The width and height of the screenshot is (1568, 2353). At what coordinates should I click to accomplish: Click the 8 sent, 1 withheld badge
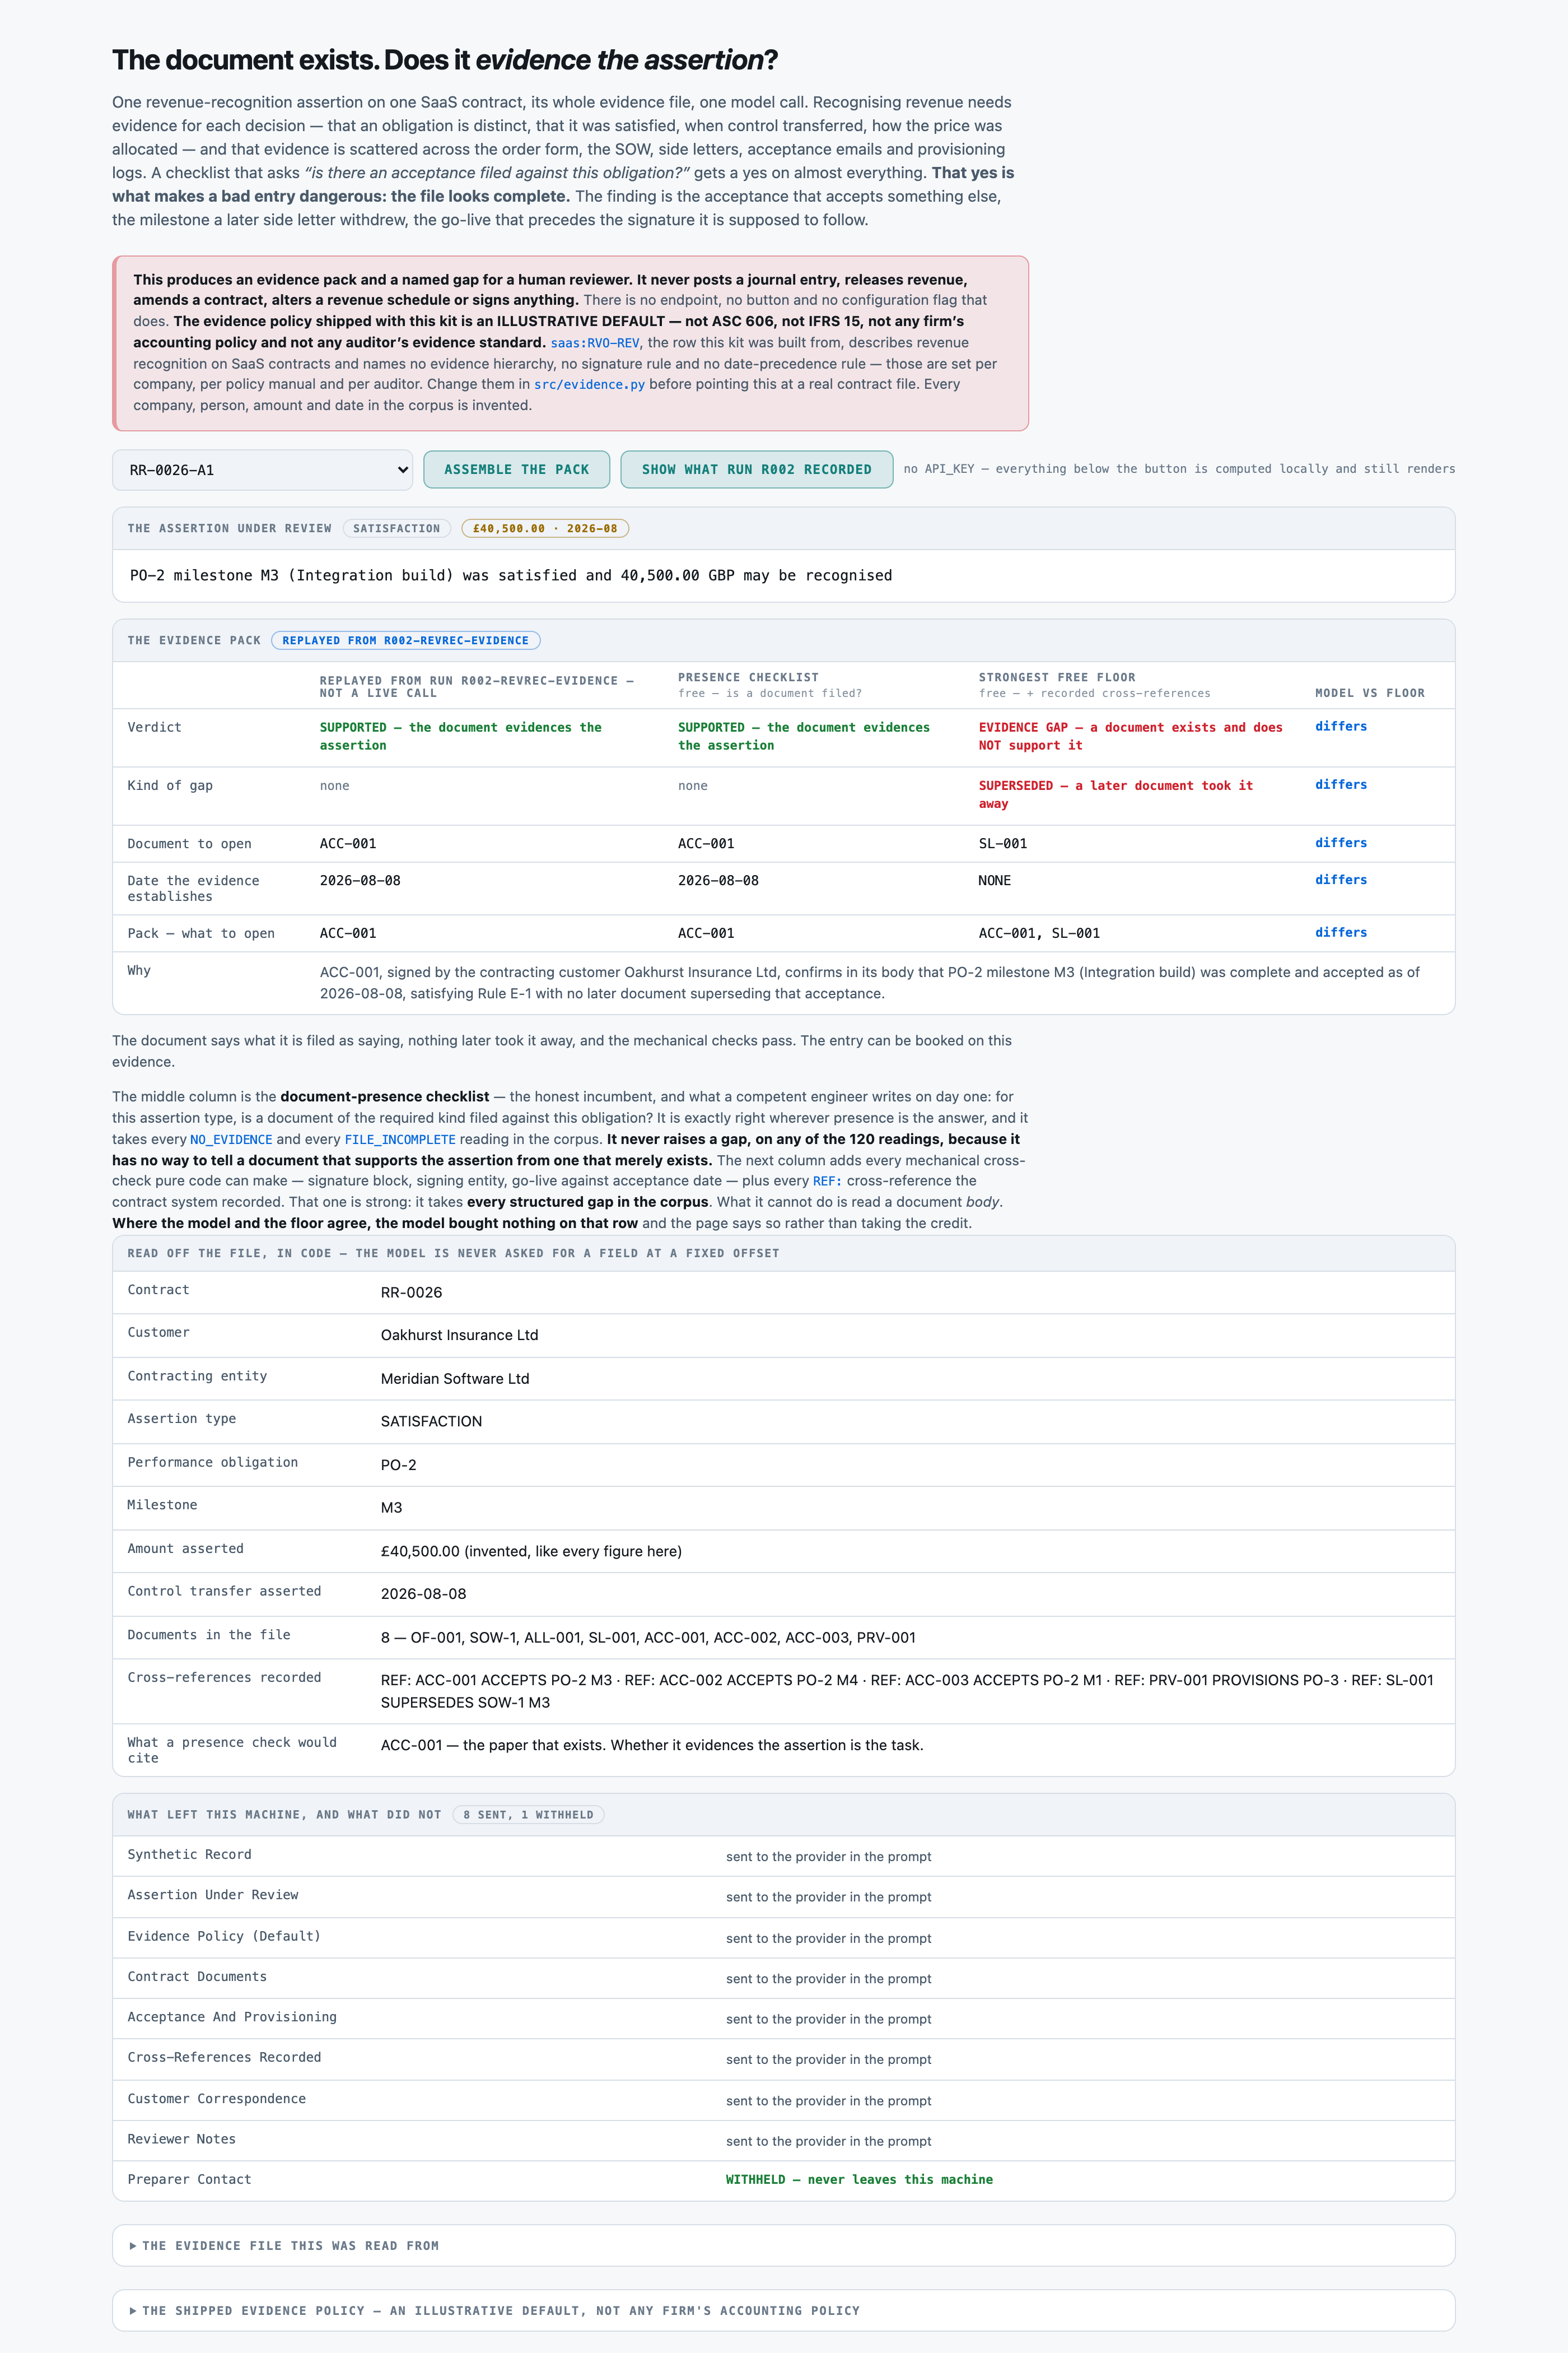[x=528, y=1815]
